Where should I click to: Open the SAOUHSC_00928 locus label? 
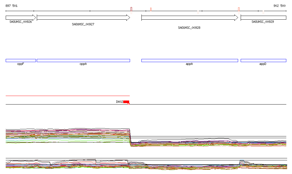coord(189,28)
